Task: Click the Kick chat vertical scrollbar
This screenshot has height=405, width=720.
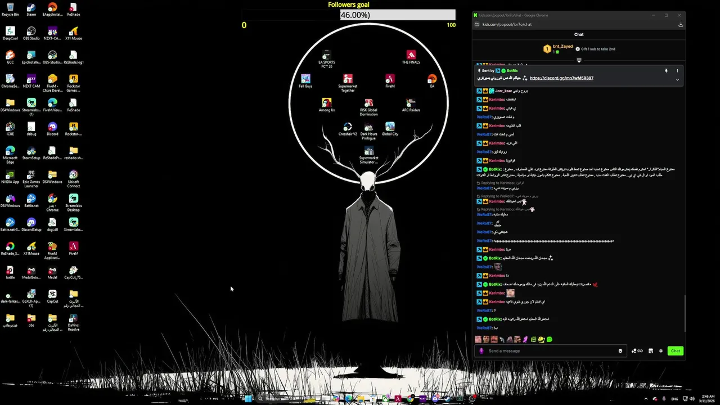Action: pos(685,313)
